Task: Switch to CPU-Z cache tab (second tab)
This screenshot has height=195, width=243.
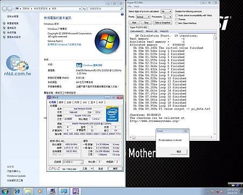Action: coord(61,102)
